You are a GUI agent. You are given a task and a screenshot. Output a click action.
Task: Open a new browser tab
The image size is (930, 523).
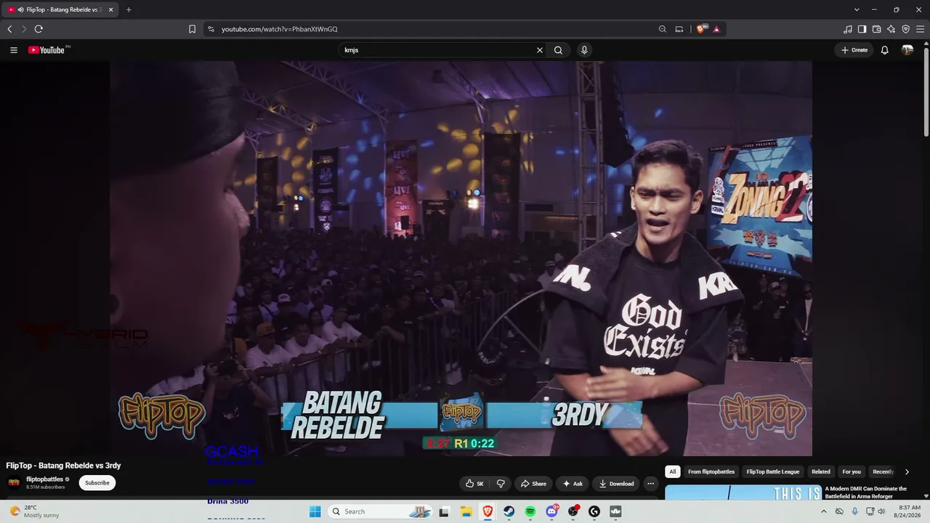click(x=129, y=9)
